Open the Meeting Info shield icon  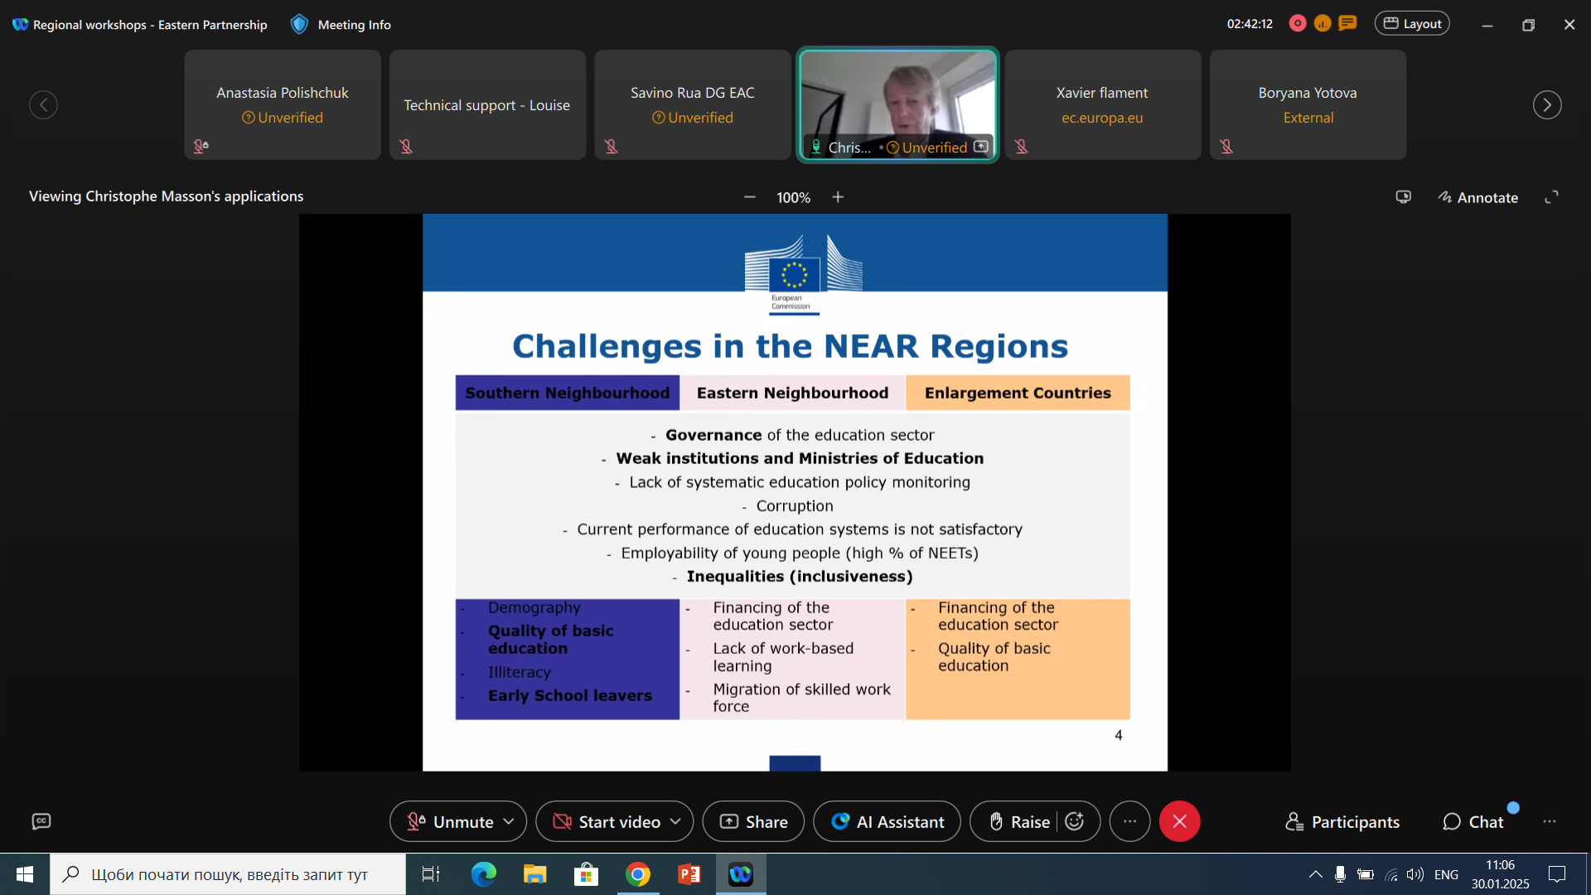tap(299, 24)
